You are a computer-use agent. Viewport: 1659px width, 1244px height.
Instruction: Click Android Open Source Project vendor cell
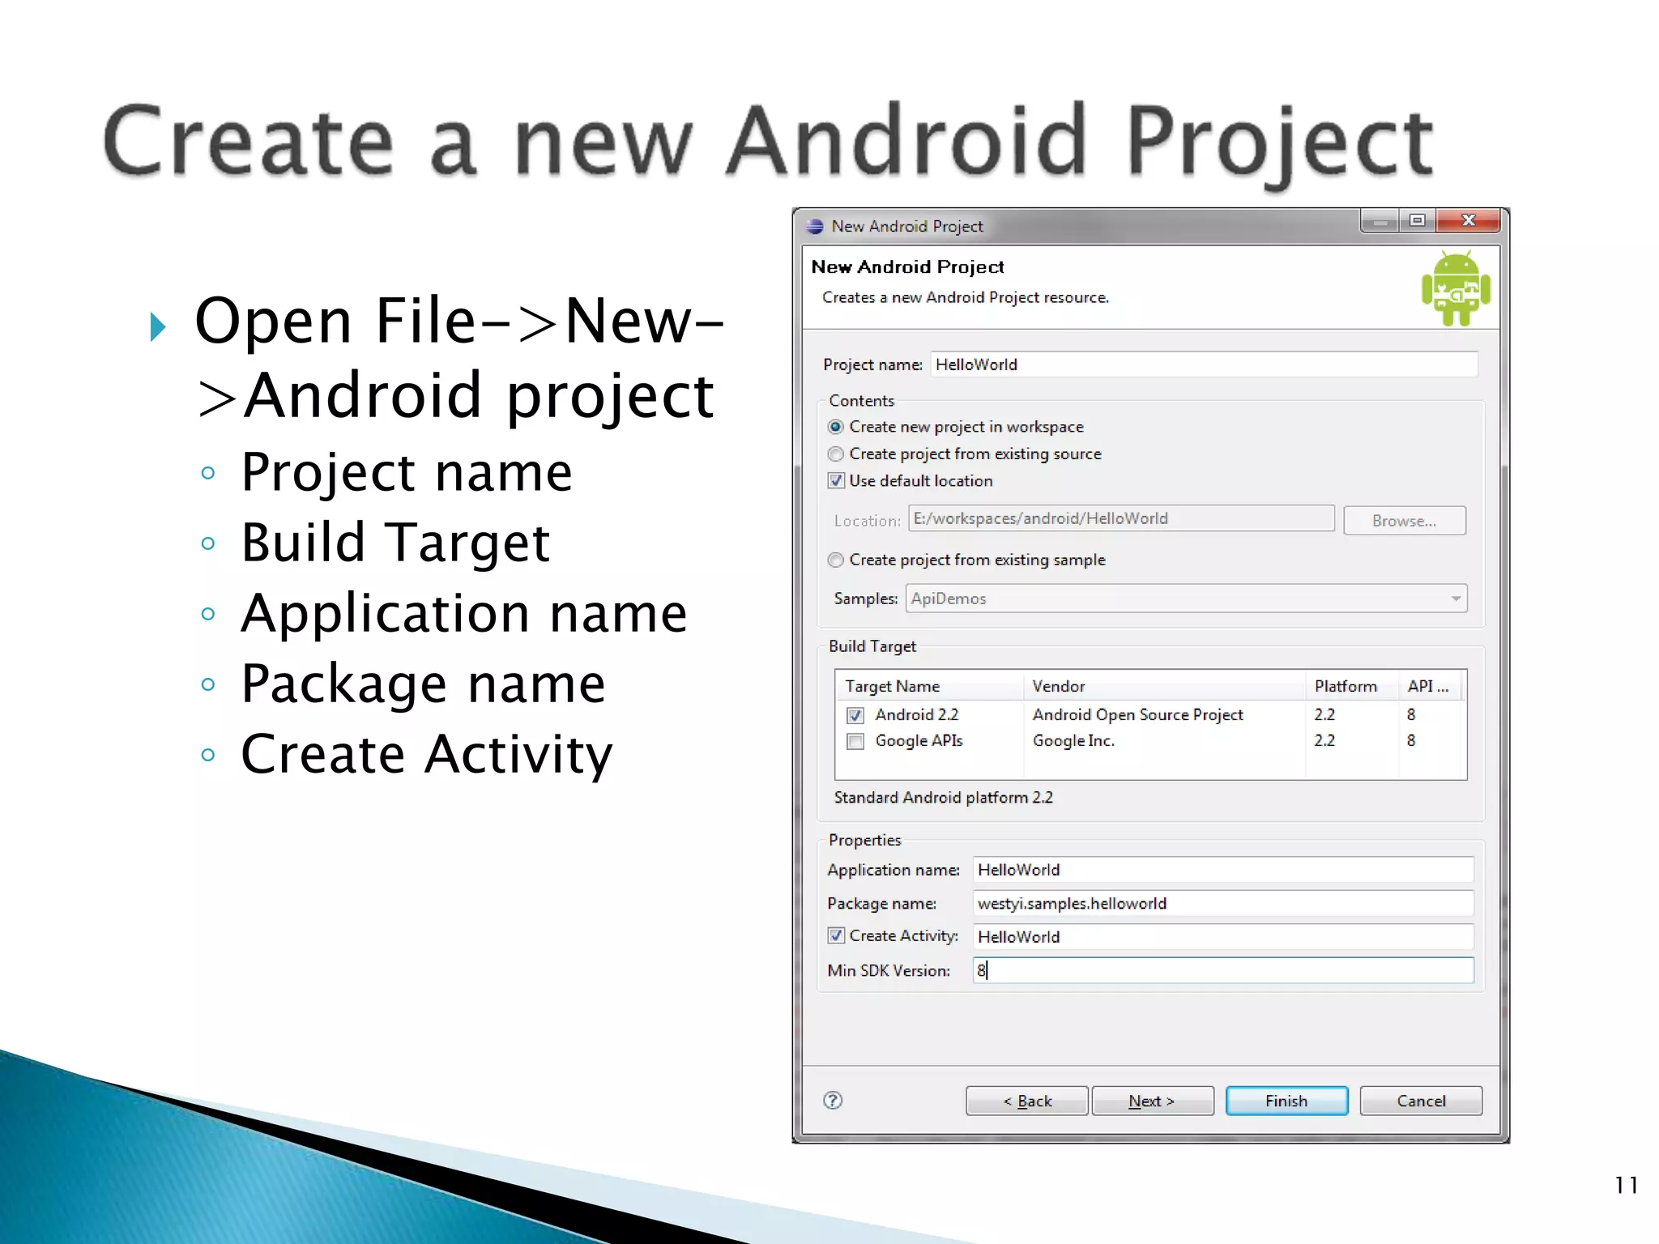tap(1137, 714)
